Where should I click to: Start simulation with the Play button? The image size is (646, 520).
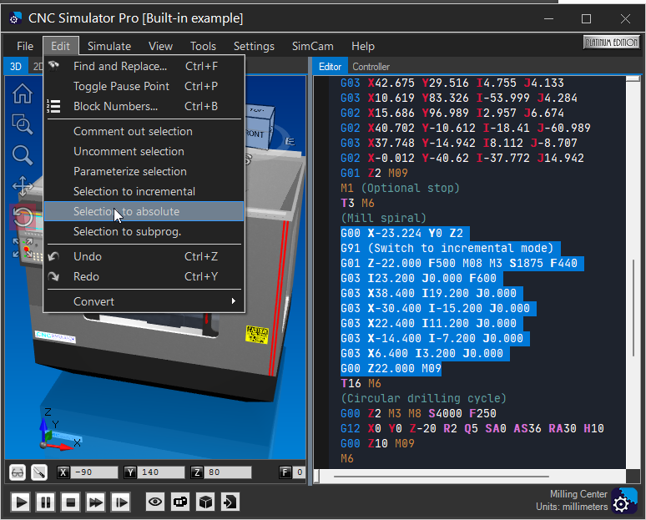pos(20,502)
